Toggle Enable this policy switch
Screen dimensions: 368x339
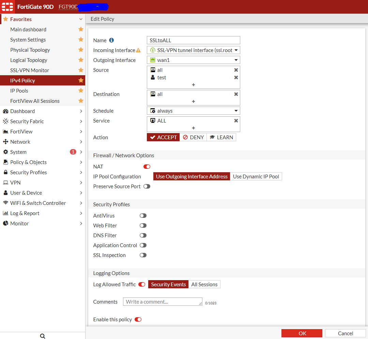coord(138,320)
